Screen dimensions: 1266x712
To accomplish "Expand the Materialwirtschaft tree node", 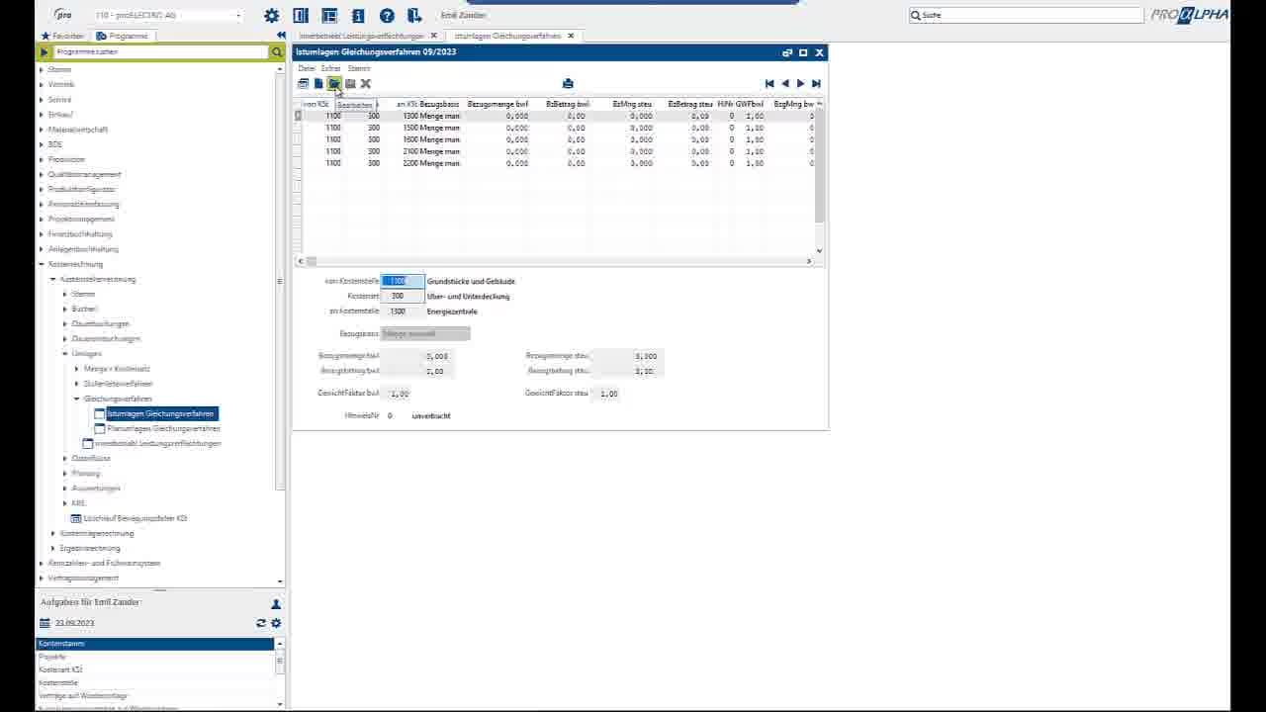I will point(42,130).
